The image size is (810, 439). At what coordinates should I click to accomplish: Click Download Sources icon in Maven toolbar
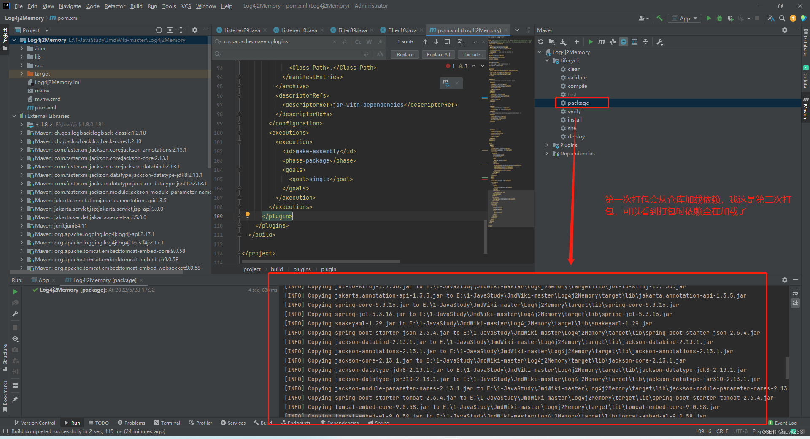coord(563,42)
